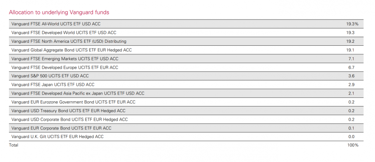Click the 100% total value
This screenshot has height=162, width=375.
pyautogui.click(x=353, y=145)
